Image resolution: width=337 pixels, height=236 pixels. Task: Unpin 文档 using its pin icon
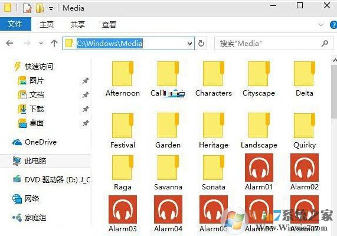click(86, 95)
